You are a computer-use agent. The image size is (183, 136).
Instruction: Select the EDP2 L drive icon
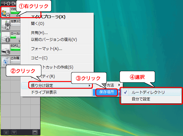tap(6, 49)
